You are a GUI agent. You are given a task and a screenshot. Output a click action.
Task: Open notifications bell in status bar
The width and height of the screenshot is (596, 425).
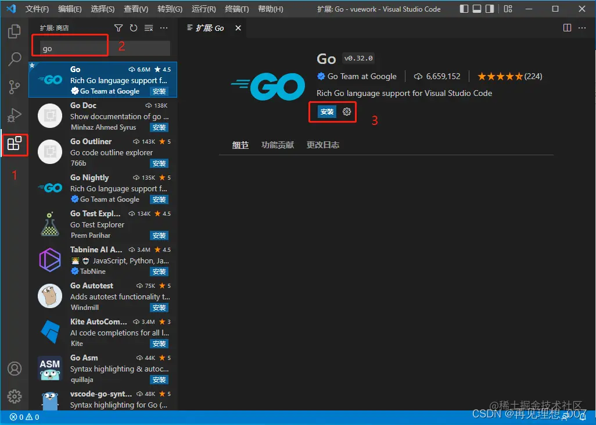point(583,417)
